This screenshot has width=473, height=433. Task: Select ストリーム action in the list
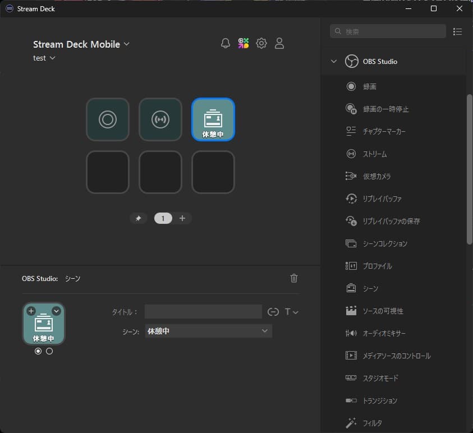(374, 154)
